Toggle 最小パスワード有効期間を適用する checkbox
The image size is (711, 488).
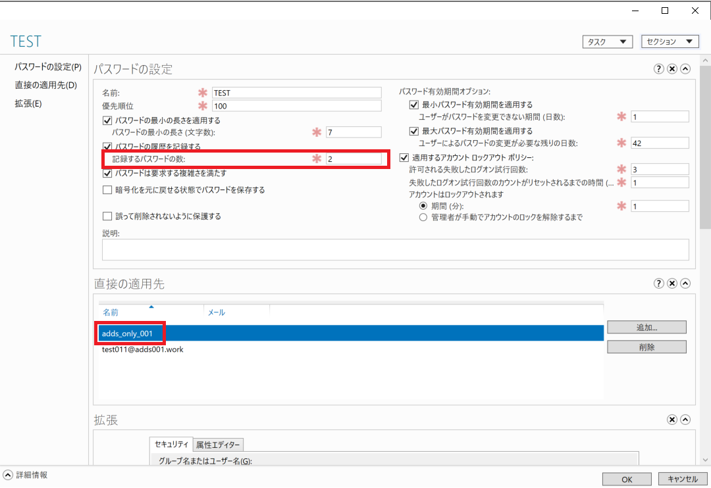click(x=413, y=105)
